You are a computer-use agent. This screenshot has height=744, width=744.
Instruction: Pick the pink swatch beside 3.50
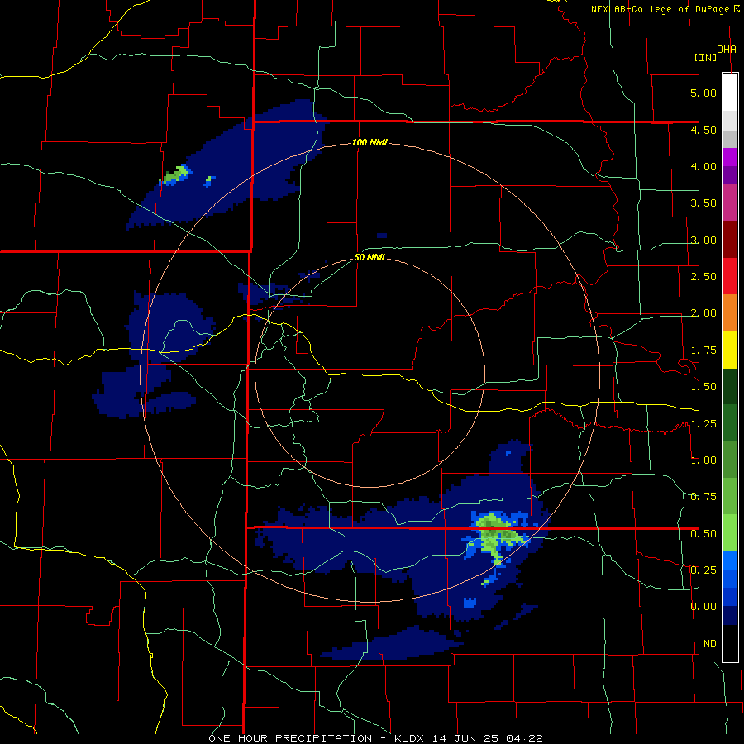pos(730,203)
